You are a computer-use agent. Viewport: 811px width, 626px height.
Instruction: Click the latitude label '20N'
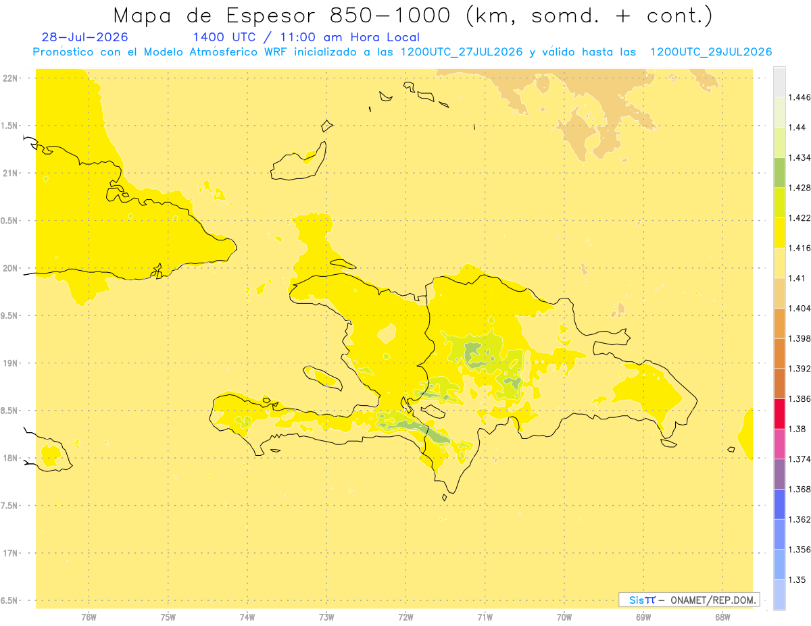coord(10,268)
